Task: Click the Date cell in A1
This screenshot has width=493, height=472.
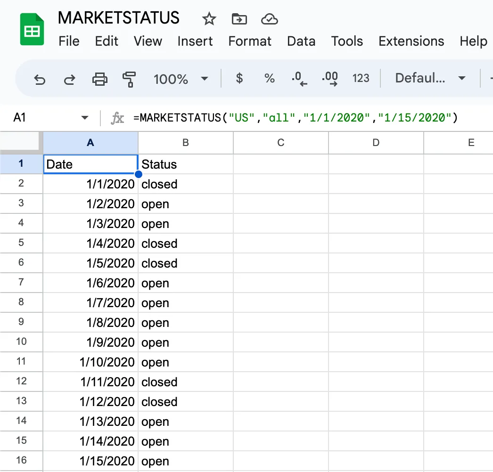Action: [x=90, y=164]
